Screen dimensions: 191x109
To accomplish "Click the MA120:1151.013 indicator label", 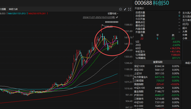I will tap(17, 13).
